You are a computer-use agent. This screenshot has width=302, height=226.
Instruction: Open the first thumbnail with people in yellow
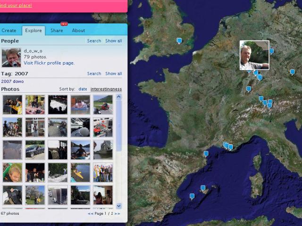pyautogui.click(x=12, y=105)
